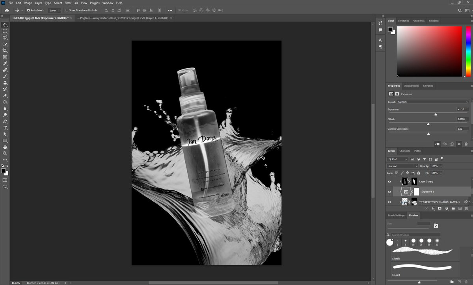Viewport: 473px width, 285px height.
Task: Select the Clone Stamp tool
Action: click(5, 83)
